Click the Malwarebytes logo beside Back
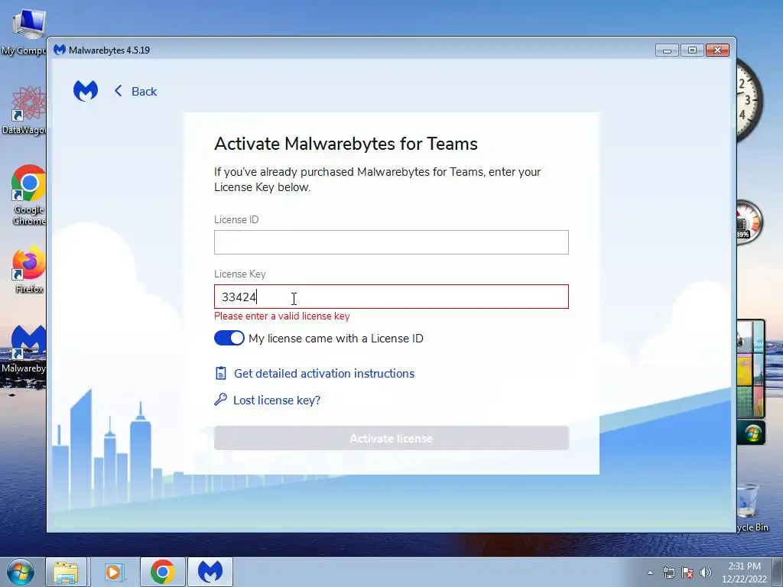The image size is (783, 587). click(86, 91)
